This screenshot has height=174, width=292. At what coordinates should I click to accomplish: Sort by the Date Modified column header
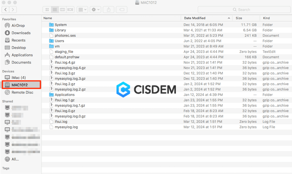(x=195, y=18)
